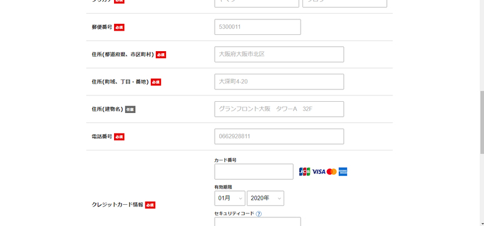Click the 有効期限 label text

click(x=223, y=187)
